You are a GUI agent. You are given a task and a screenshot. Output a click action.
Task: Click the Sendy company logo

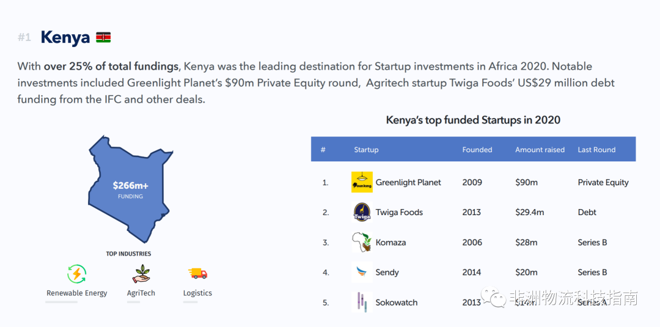coord(362,272)
